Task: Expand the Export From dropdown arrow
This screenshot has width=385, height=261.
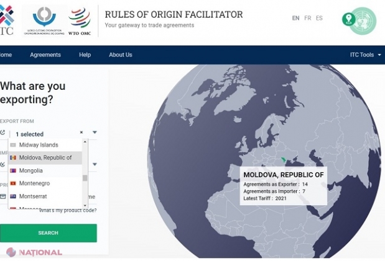Action: click(95, 133)
